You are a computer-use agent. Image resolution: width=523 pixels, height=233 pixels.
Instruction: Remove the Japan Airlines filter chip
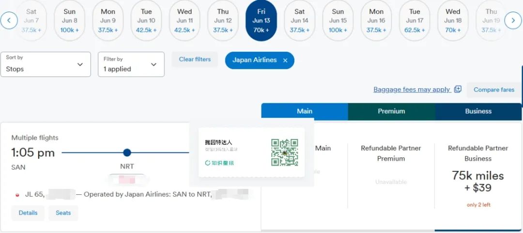(x=285, y=61)
